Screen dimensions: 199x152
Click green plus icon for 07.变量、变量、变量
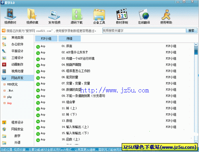pyautogui.click(x=38, y=84)
